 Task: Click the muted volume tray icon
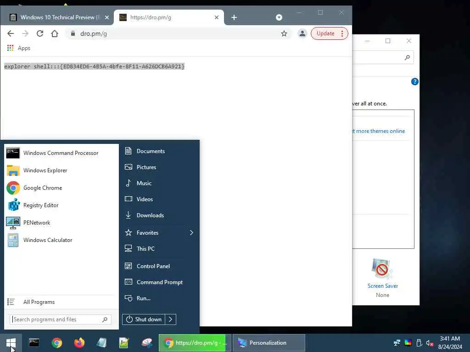click(430, 343)
